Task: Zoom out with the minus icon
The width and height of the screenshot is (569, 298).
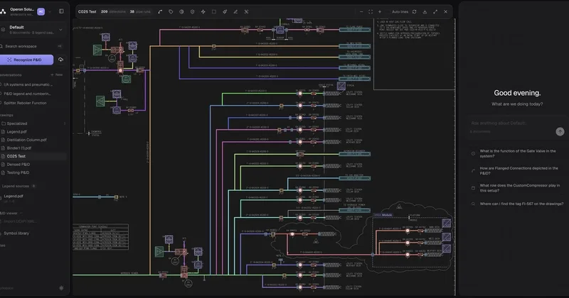Action: pyautogui.click(x=361, y=11)
